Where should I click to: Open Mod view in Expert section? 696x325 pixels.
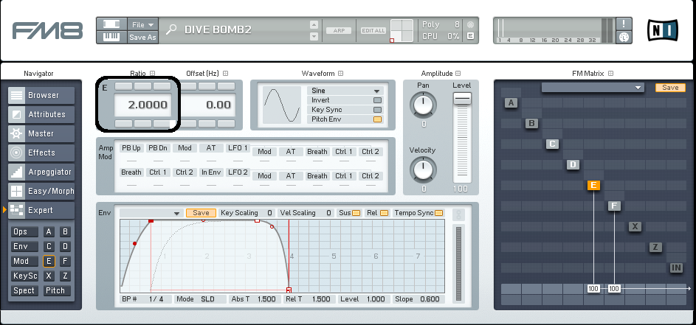24,261
